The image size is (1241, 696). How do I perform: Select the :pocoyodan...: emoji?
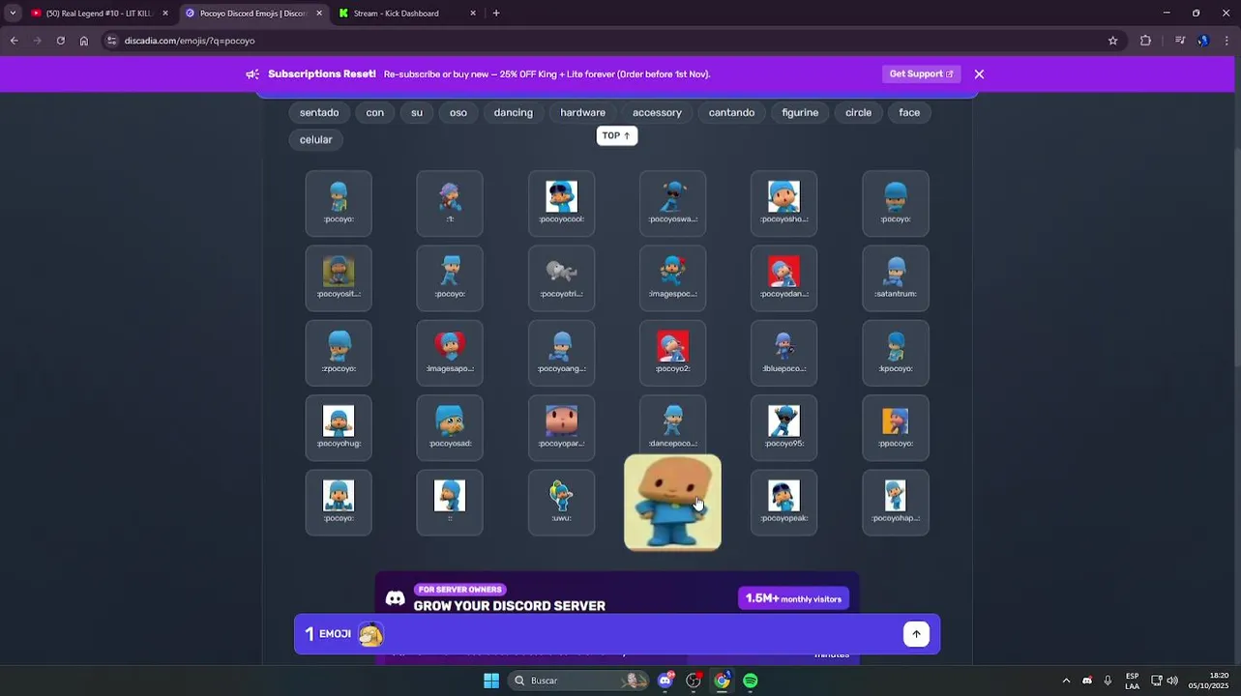(x=783, y=278)
